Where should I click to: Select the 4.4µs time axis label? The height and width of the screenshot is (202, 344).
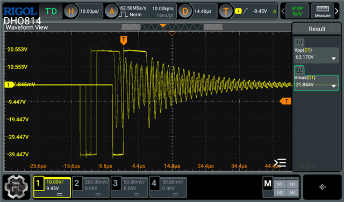139,166
